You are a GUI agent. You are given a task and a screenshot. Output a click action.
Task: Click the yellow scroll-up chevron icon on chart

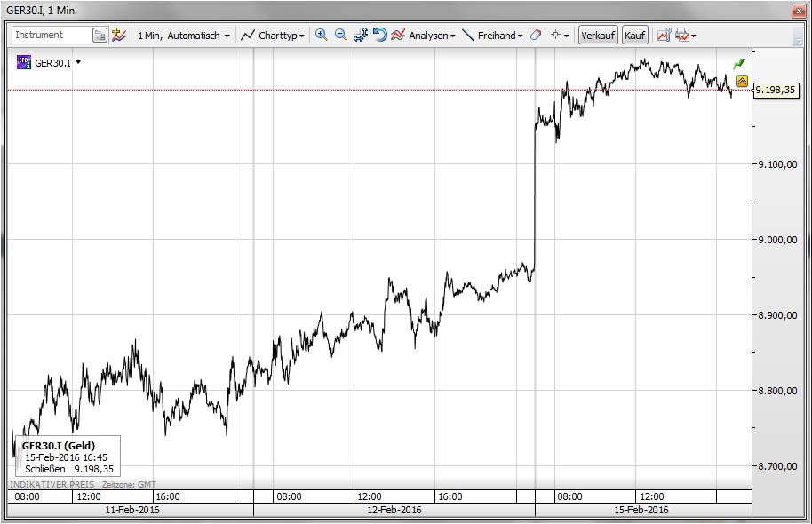click(x=742, y=82)
